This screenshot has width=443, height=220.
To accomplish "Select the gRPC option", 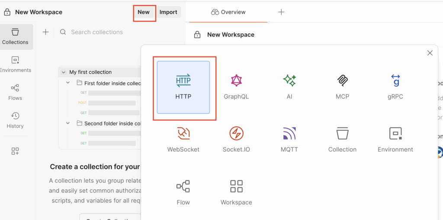I will [395, 87].
